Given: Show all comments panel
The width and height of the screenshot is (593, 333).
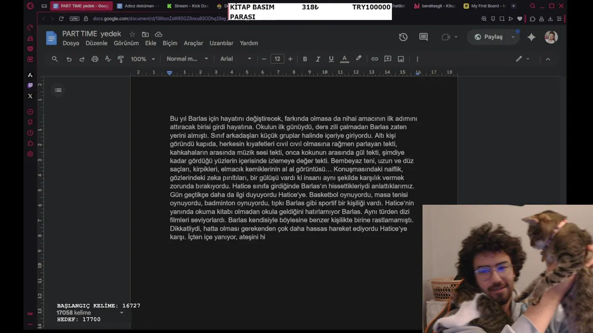Looking at the screenshot, I should [x=423, y=37].
